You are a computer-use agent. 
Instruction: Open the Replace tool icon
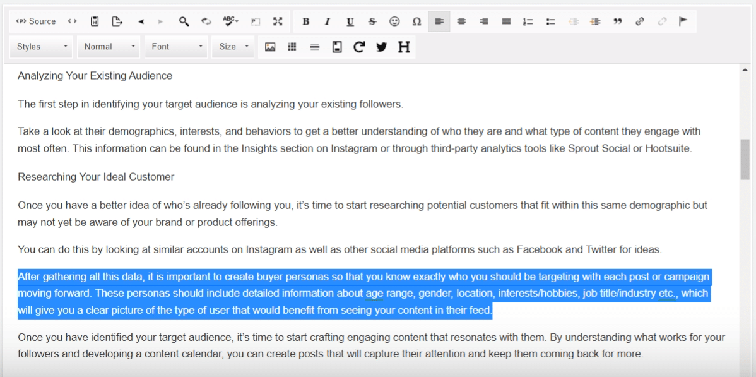[206, 21]
